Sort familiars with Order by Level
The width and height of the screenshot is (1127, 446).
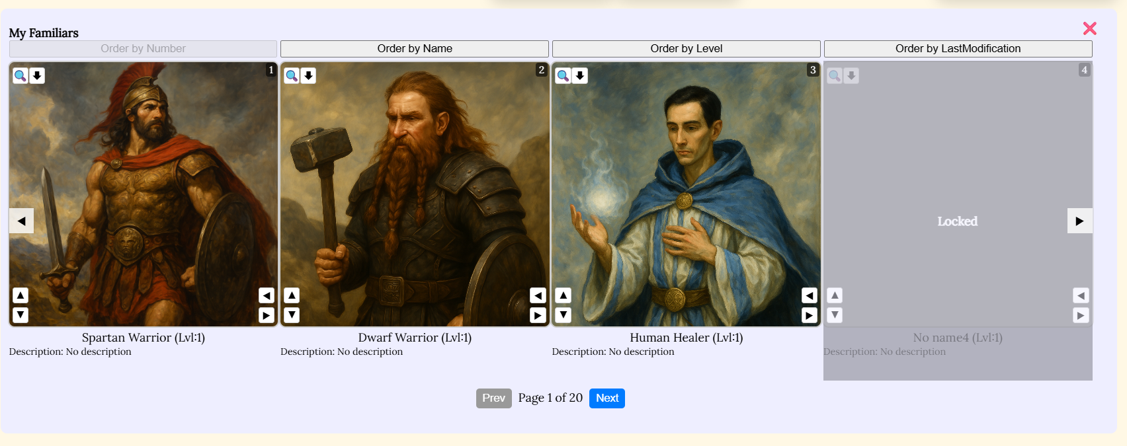687,49
